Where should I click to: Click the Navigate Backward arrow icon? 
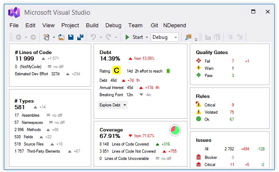click(x=19, y=37)
